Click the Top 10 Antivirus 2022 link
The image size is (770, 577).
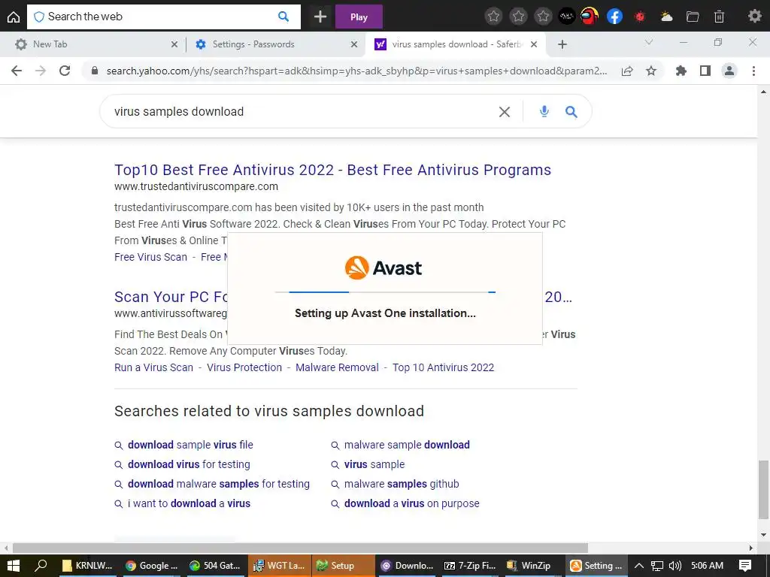click(443, 367)
